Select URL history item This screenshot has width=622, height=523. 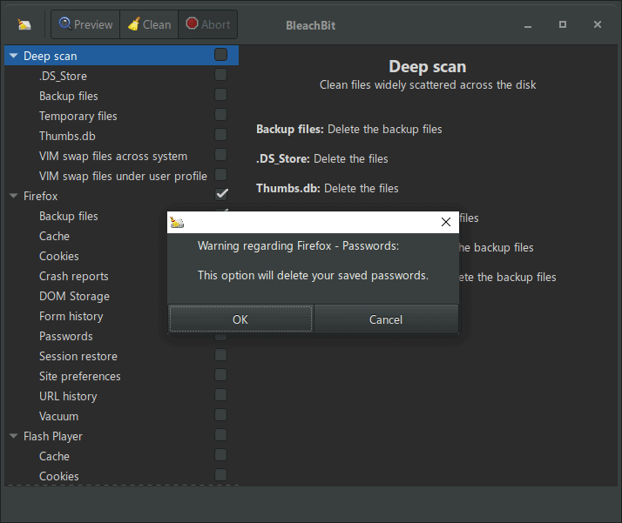[68, 396]
